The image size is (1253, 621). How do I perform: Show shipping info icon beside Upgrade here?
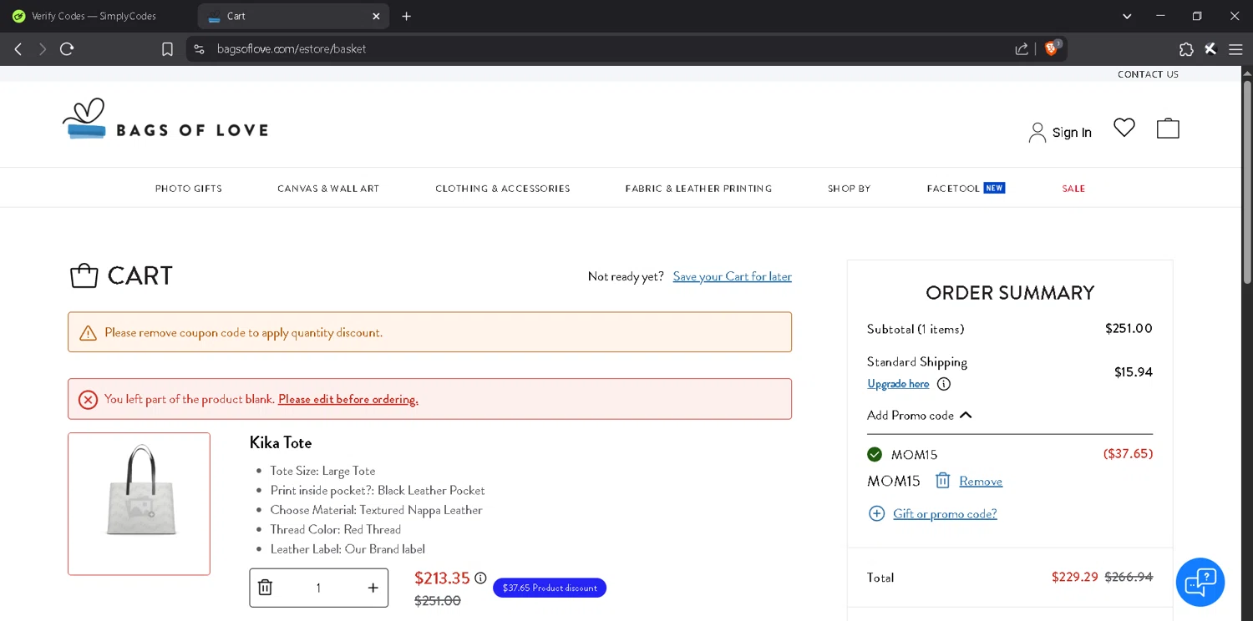tap(944, 384)
